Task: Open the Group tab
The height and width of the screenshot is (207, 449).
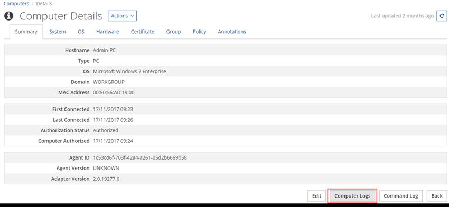Action: (x=174, y=32)
